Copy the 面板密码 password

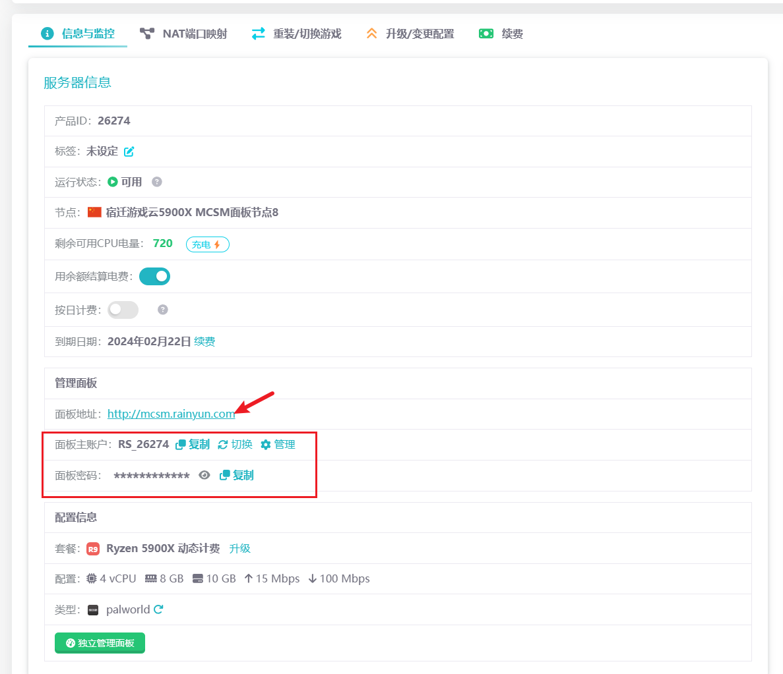pos(237,475)
